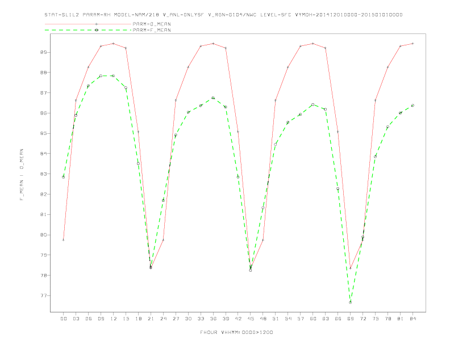The height and width of the screenshot is (347, 450).
Task: Click the green dashed F_MEAN legend line sample
Action: click(x=88, y=30)
